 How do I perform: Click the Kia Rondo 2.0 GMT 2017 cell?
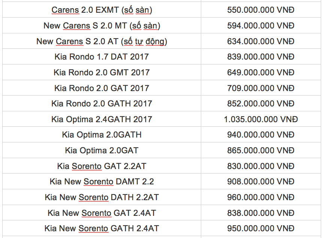click(x=102, y=73)
